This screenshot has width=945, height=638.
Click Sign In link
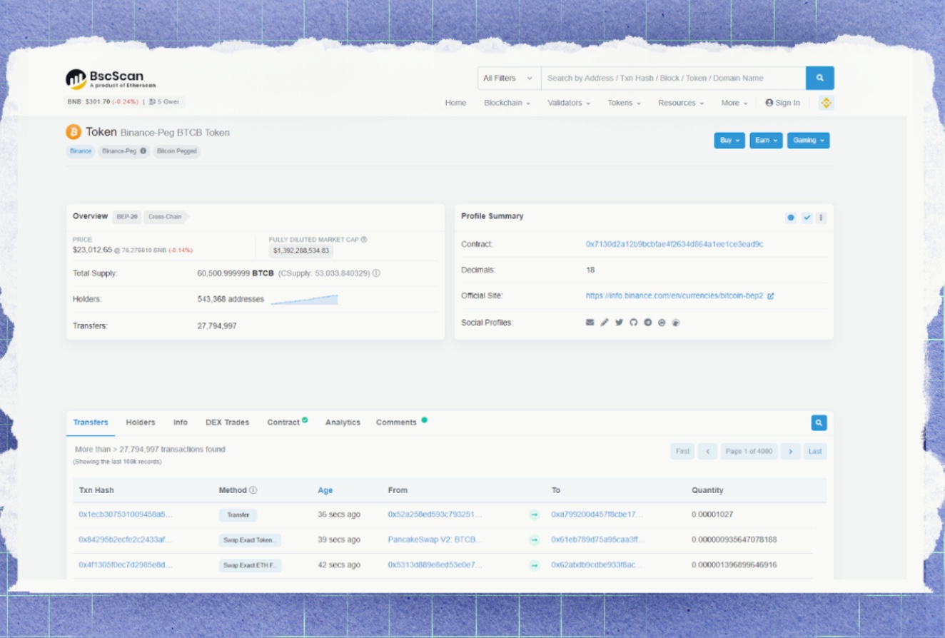coord(782,103)
